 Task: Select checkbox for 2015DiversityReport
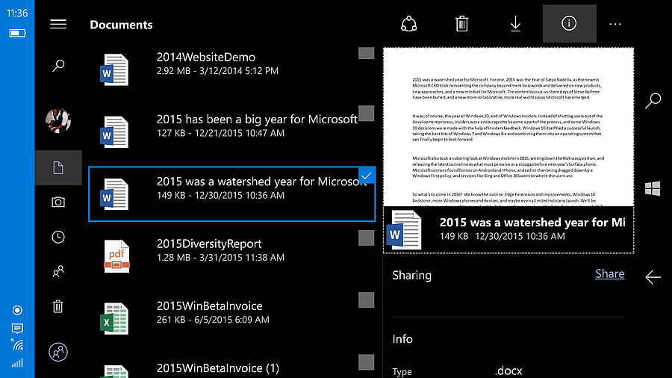pos(366,238)
